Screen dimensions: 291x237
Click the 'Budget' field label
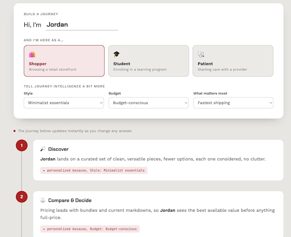115,93
